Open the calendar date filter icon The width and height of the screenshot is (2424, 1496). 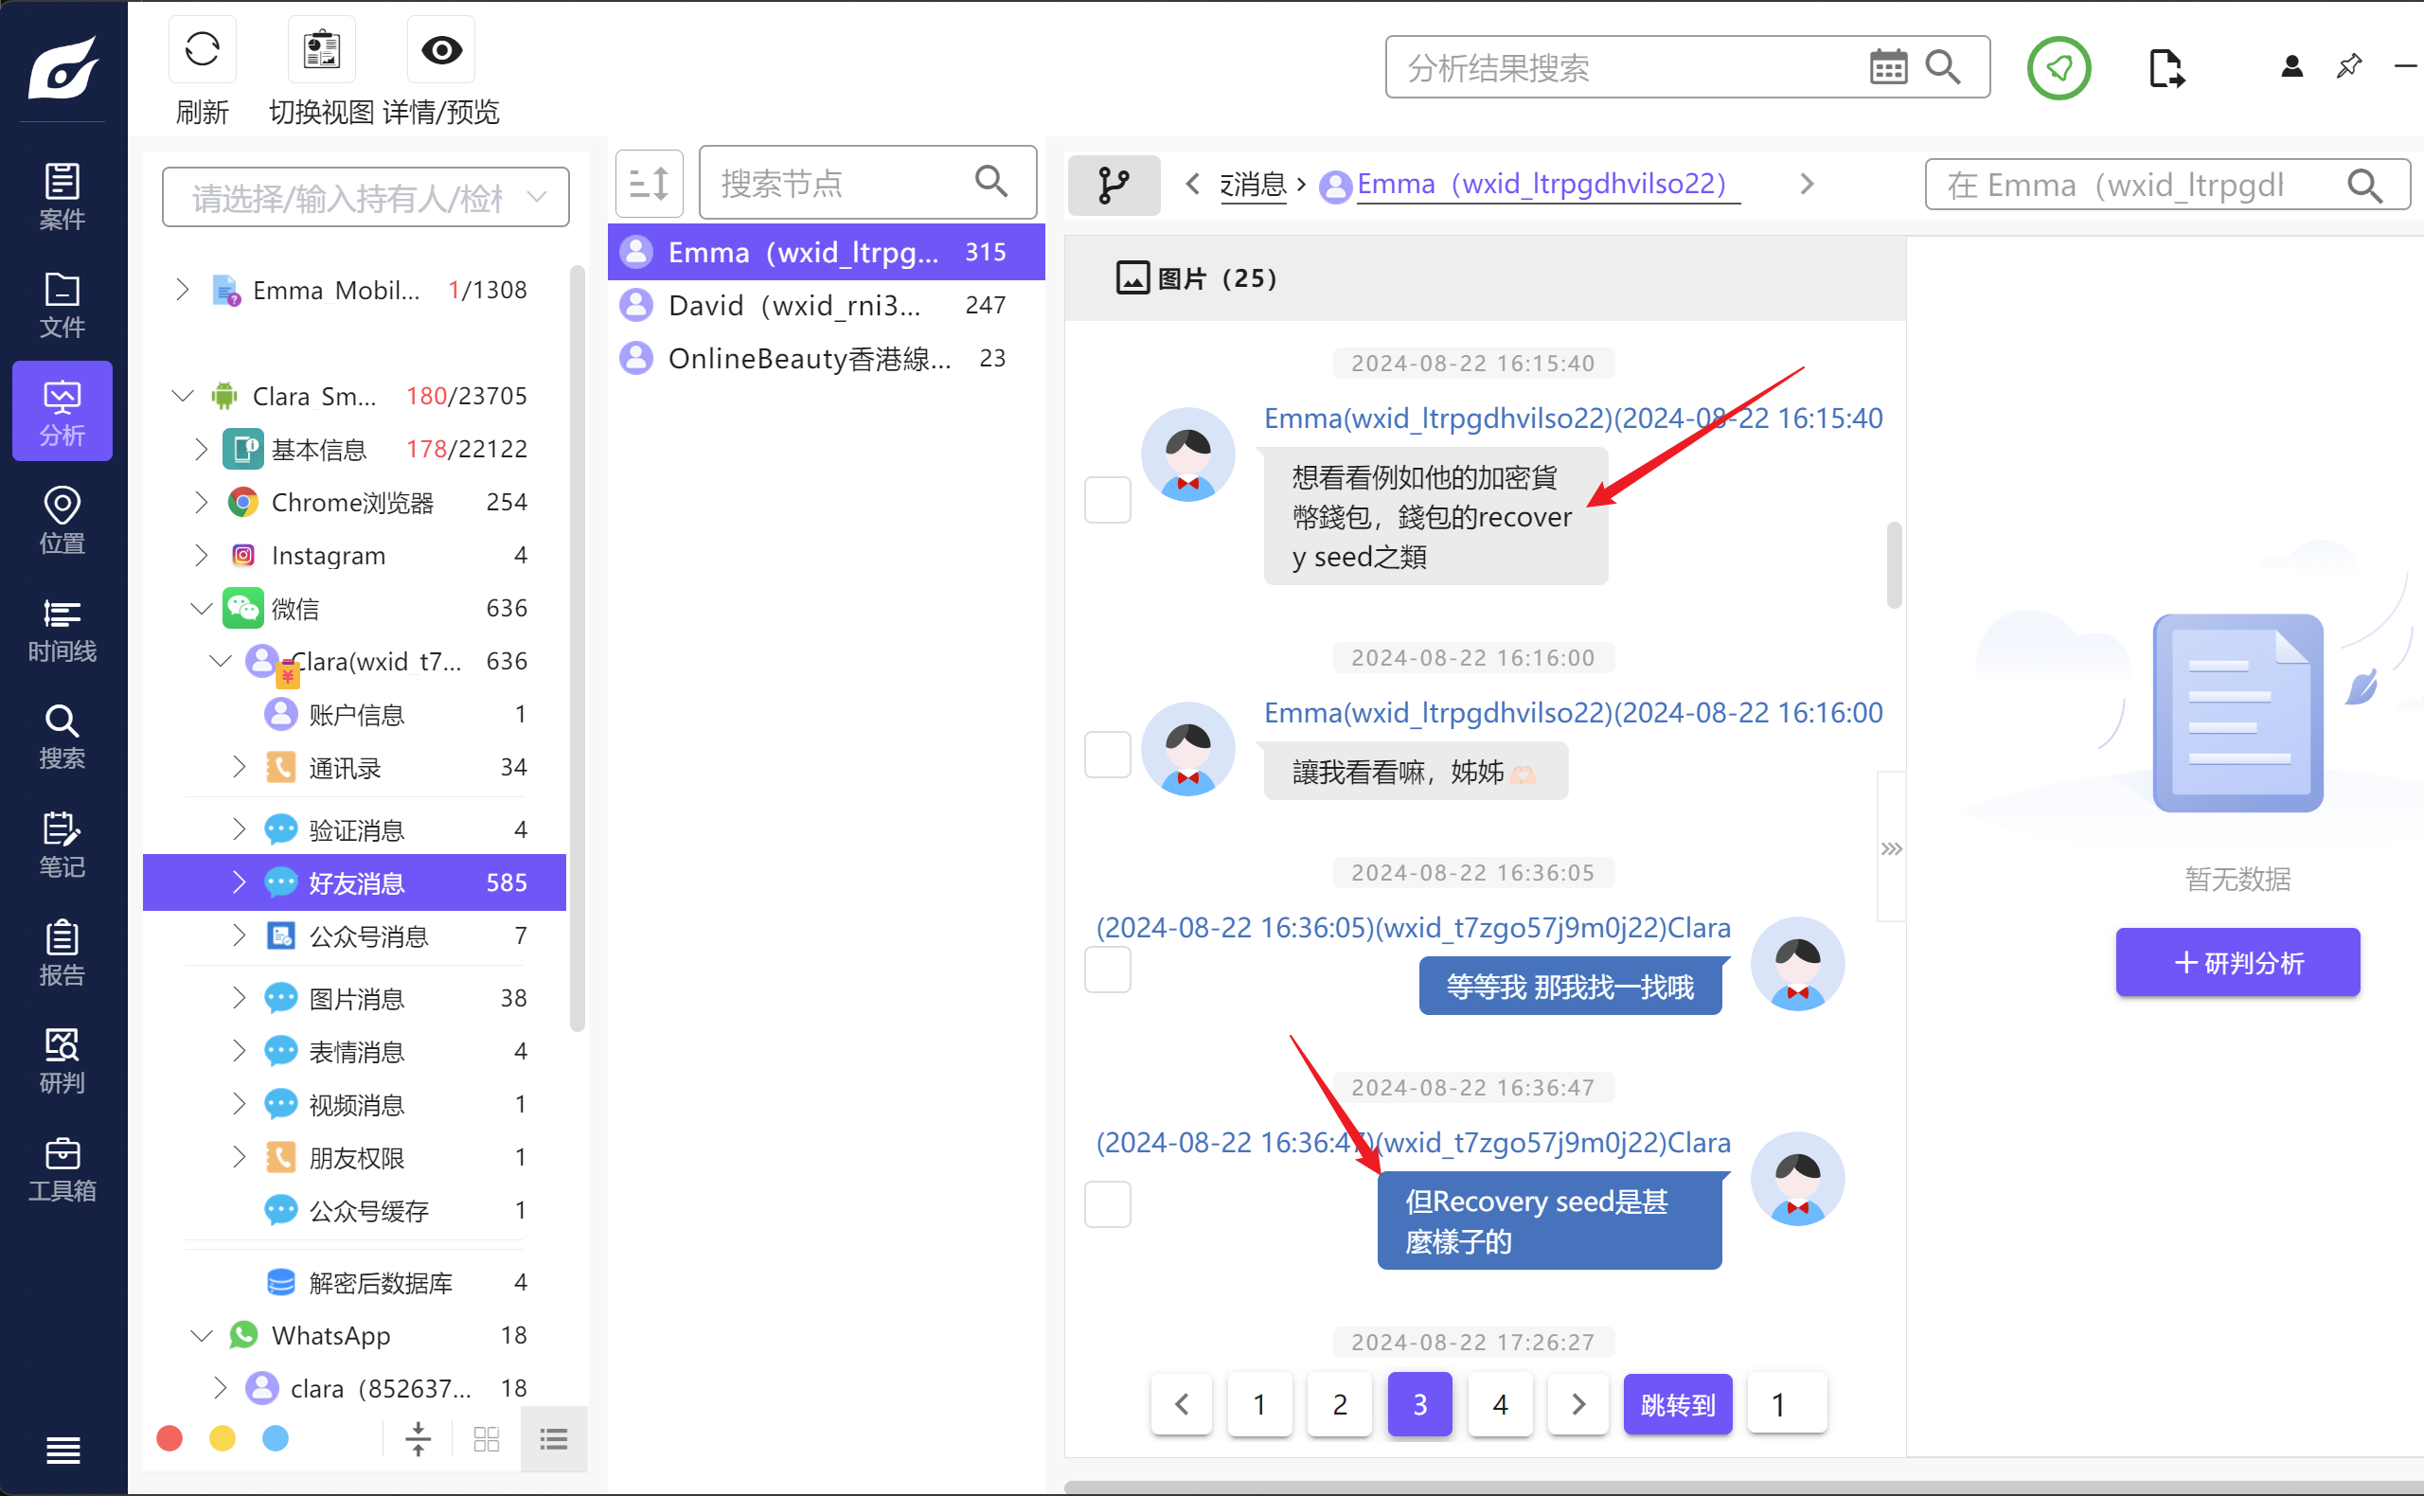tap(1888, 67)
